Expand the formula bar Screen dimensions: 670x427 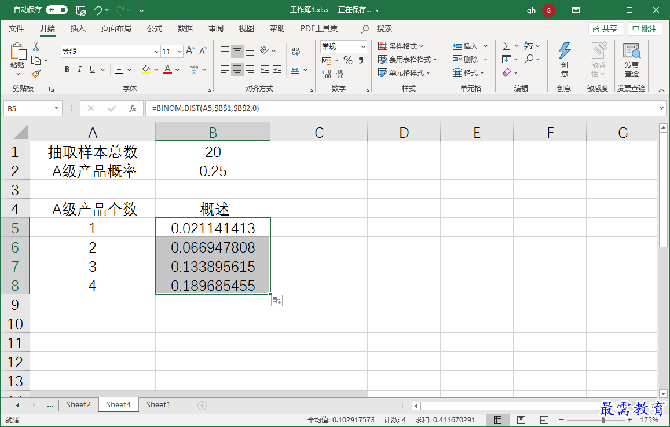661,108
